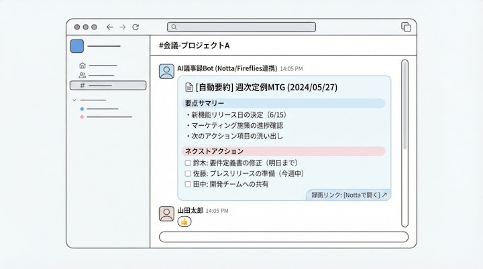Reload the page with refresh icon
This screenshot has width=483, height=269.
click(136, 27)
